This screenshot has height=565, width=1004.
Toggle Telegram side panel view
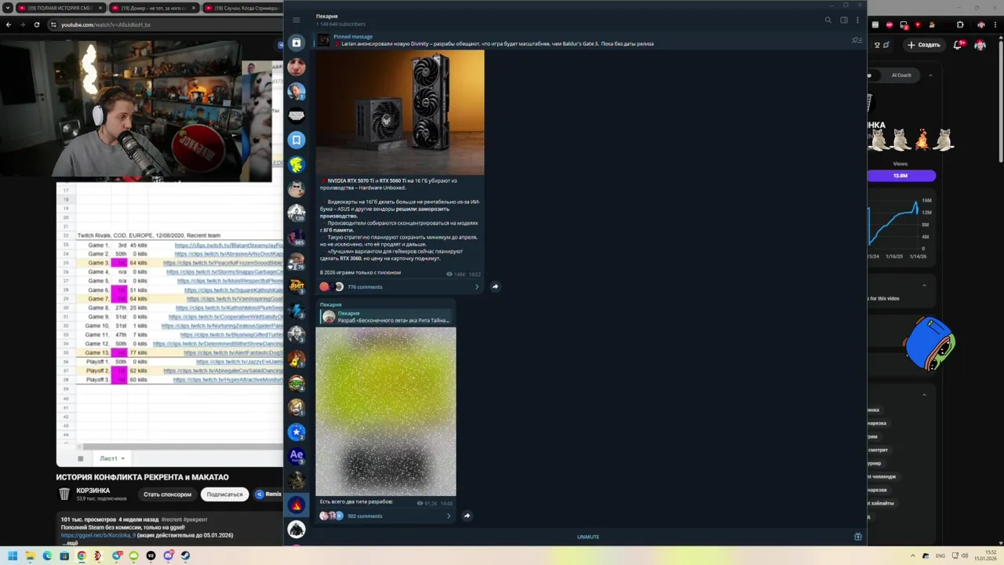pyautogui.click(x=844, y=20)
